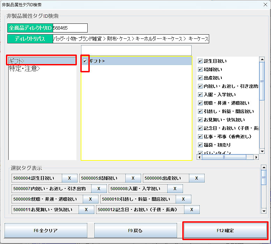This screenshot has width=271, height=244.
Task: Remove the 5000011 お見舞い・快気祝い tag
Action: (86, 210)
